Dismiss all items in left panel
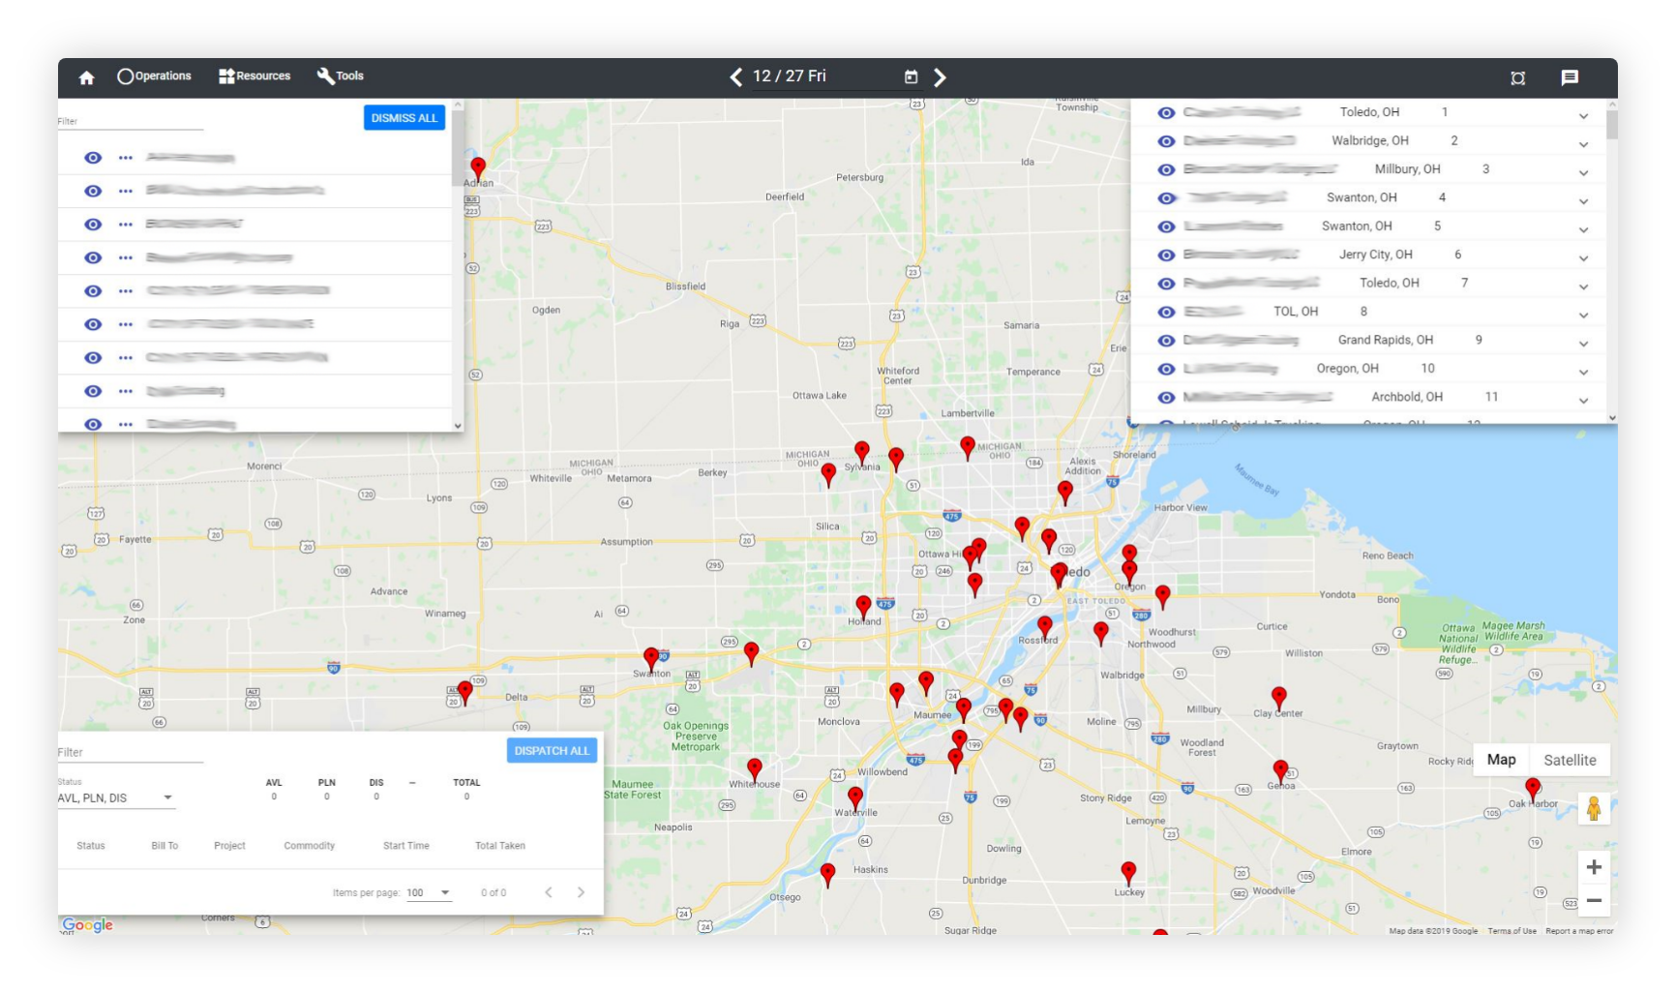This screenshot has height=993, width=1676. coord(404,118)
